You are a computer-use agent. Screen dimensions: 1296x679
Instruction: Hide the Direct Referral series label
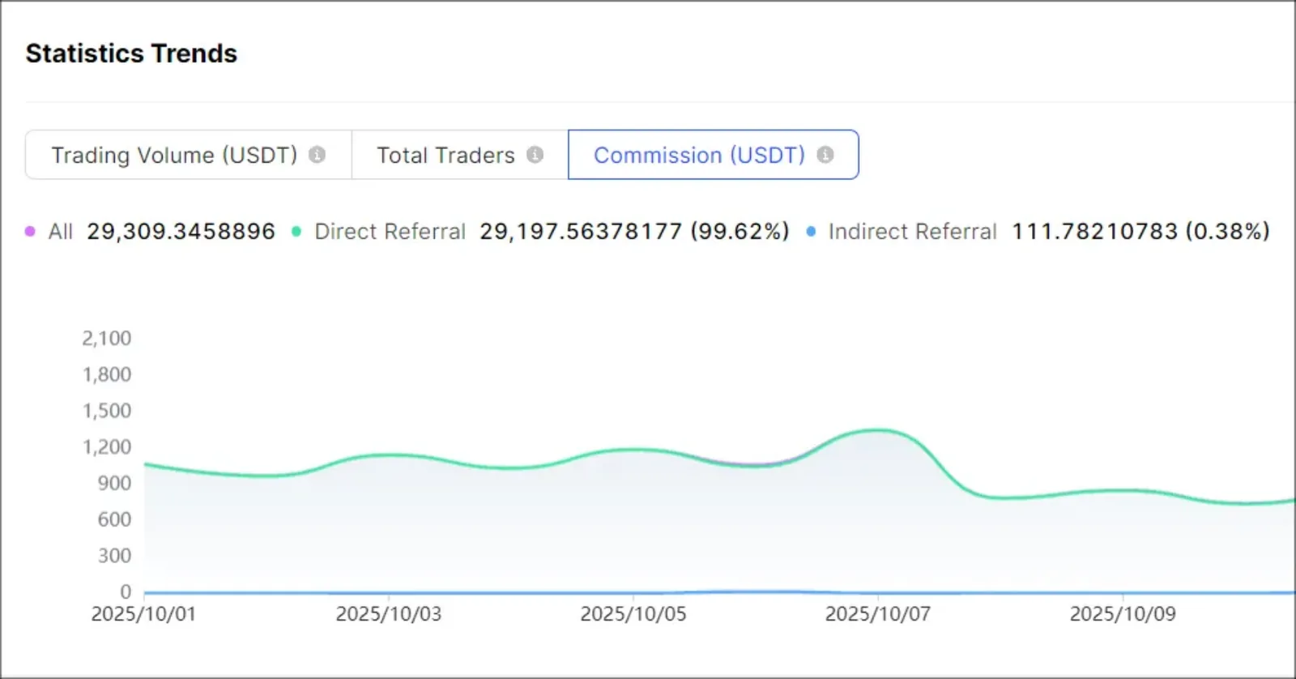click(x=390, y=232)
